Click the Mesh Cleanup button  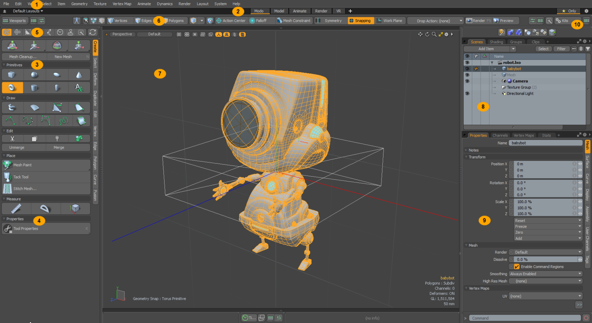(x=23, y=56)
